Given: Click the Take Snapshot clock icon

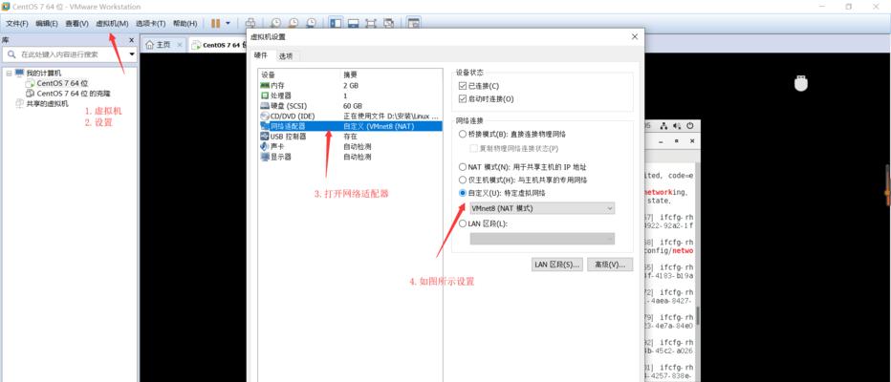Looking at the screenshot, I should [275, 23].
